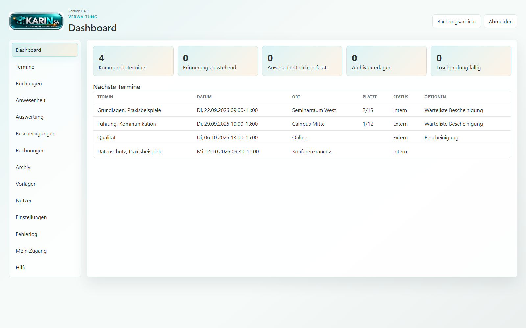
Task: Open the Anwesenheit page
Action: click(45, 100)
